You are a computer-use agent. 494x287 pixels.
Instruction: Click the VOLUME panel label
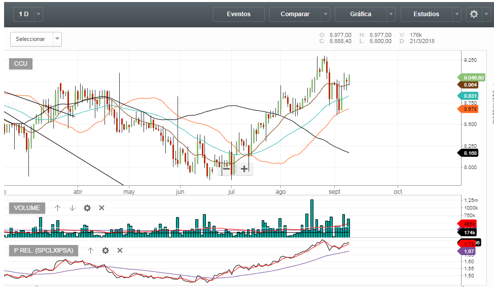27,208
